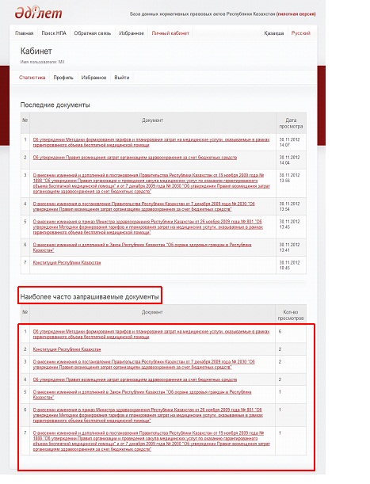Viewport: 370px width, 484px height.
Task: Click the Әділет logo
Action: click(38, 13)
